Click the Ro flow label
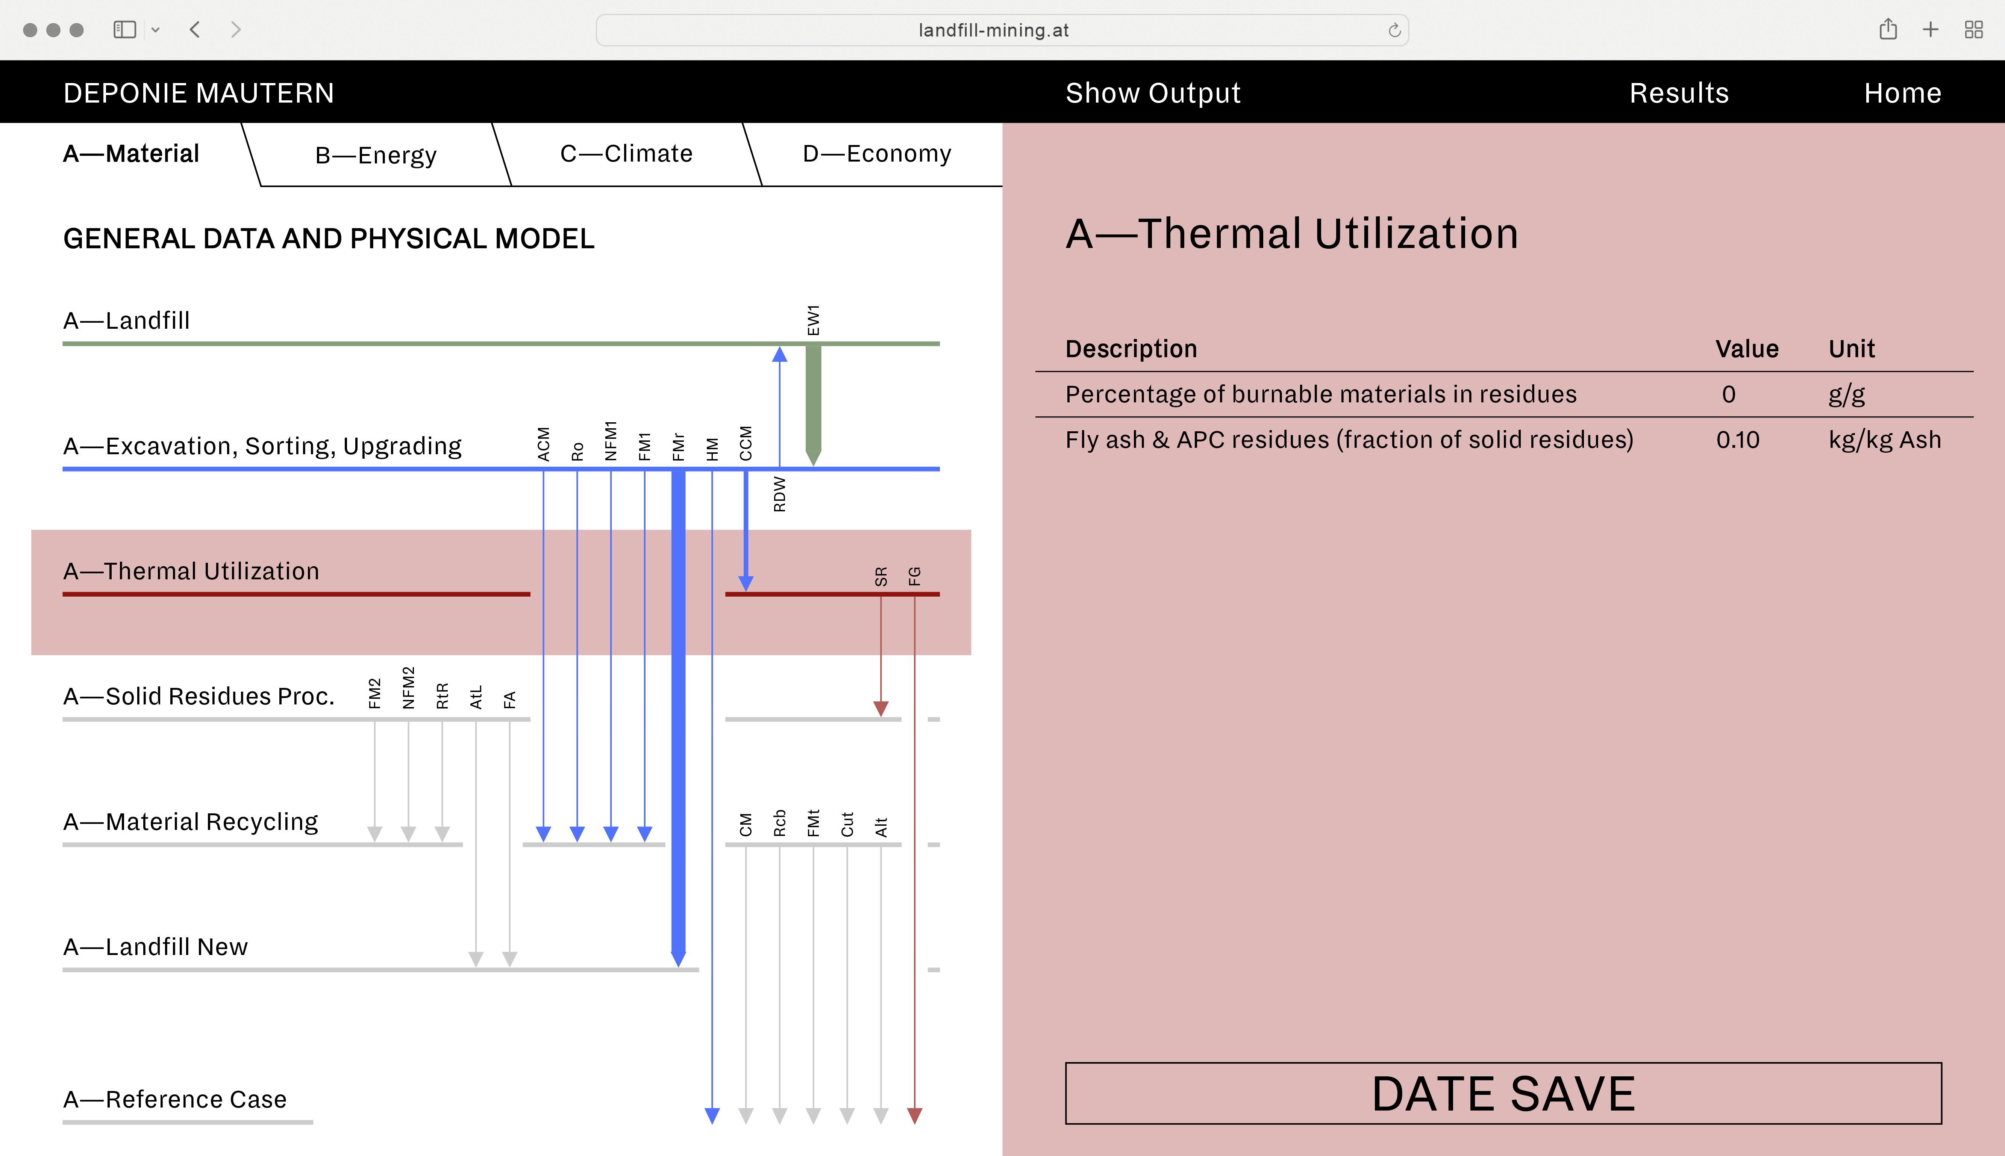Screen dimensions: 2005x1156 pos(577,452)
